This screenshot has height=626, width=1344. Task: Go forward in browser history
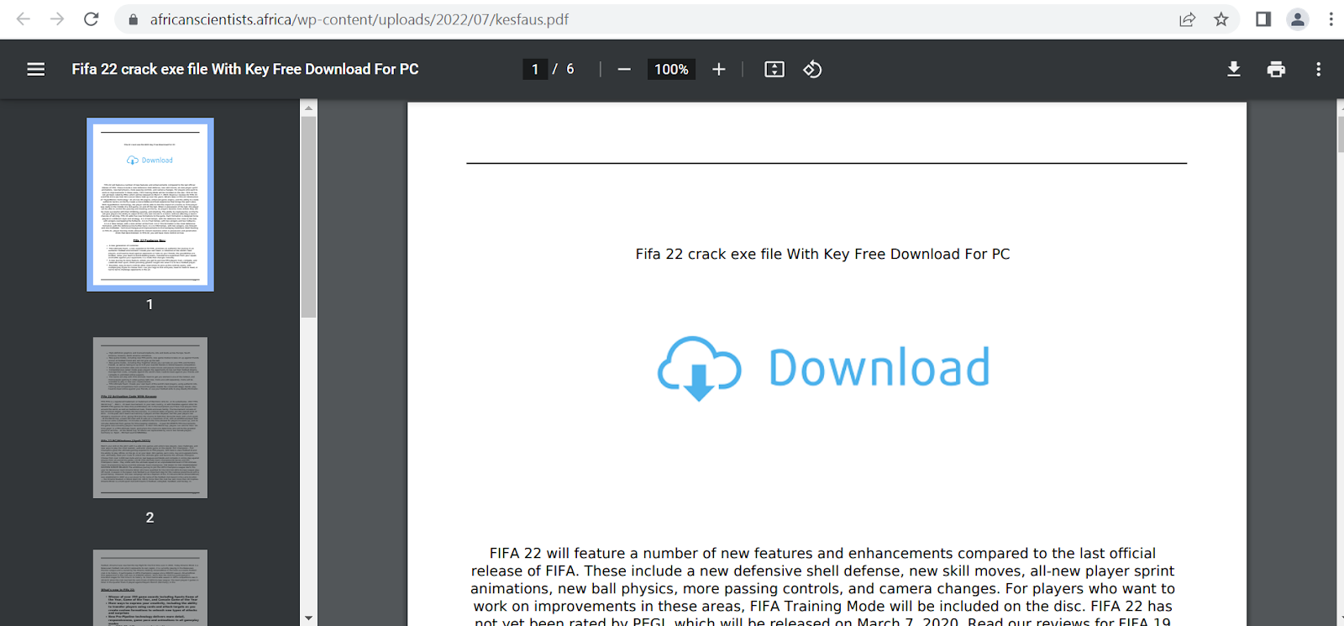pos(57,18)
